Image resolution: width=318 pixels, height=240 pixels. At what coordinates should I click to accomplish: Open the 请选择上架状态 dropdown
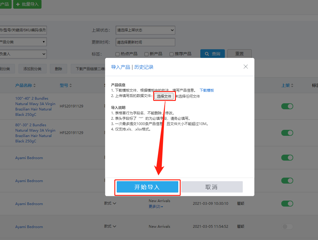[145, 30]
